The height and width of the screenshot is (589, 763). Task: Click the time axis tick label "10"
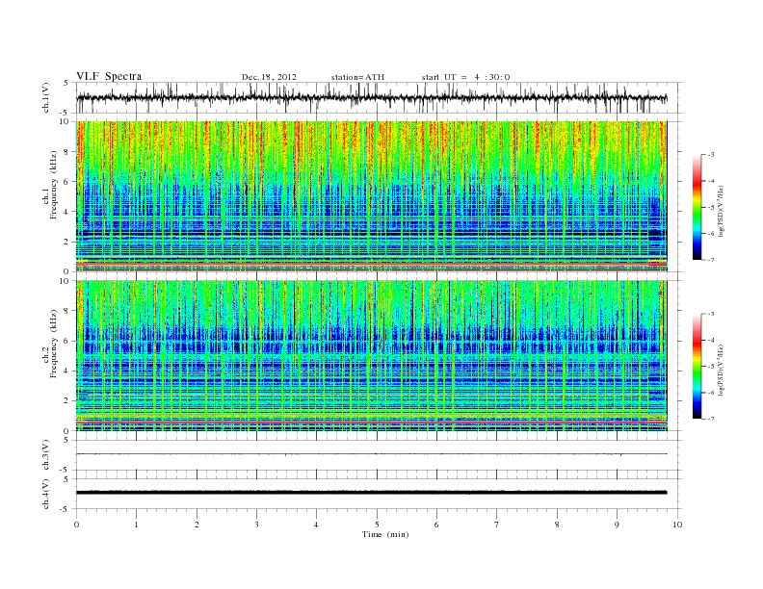(677, 525)
